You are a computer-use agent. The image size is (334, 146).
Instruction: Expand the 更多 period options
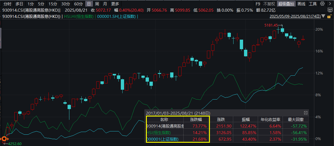[x=115, y=4]
